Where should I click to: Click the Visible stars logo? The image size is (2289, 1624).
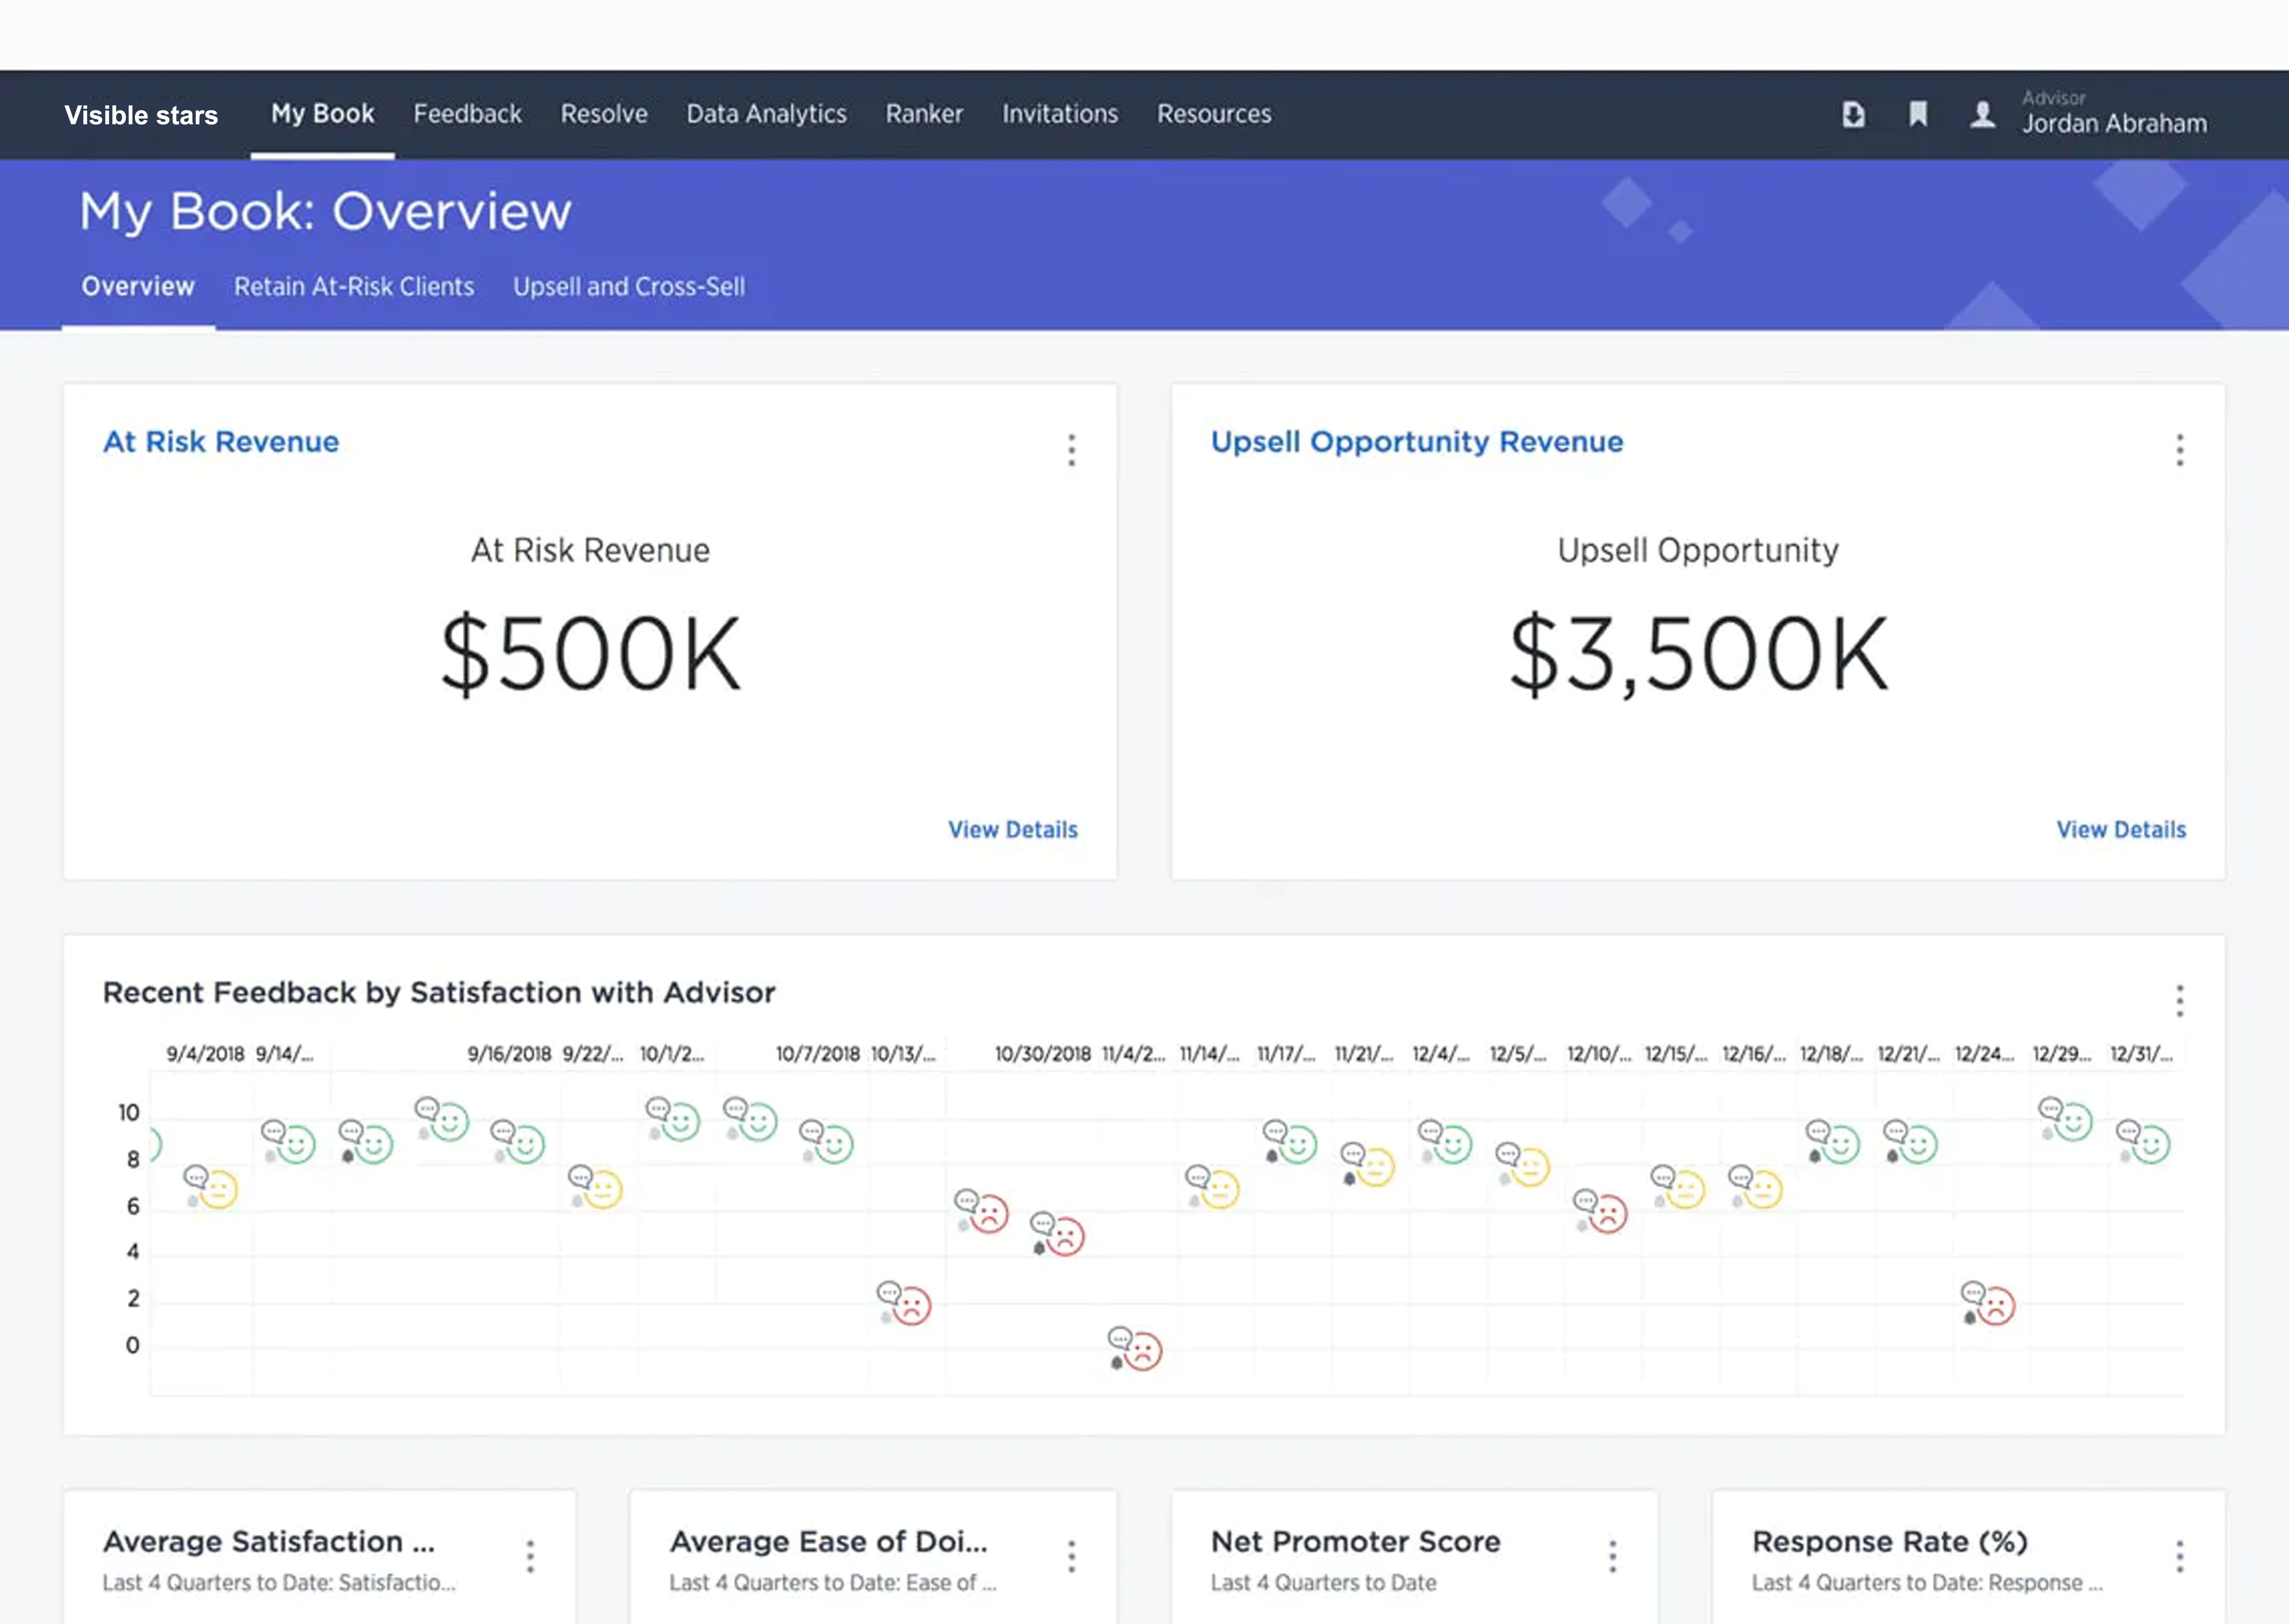pyautogui.click(x=141, y=115)
